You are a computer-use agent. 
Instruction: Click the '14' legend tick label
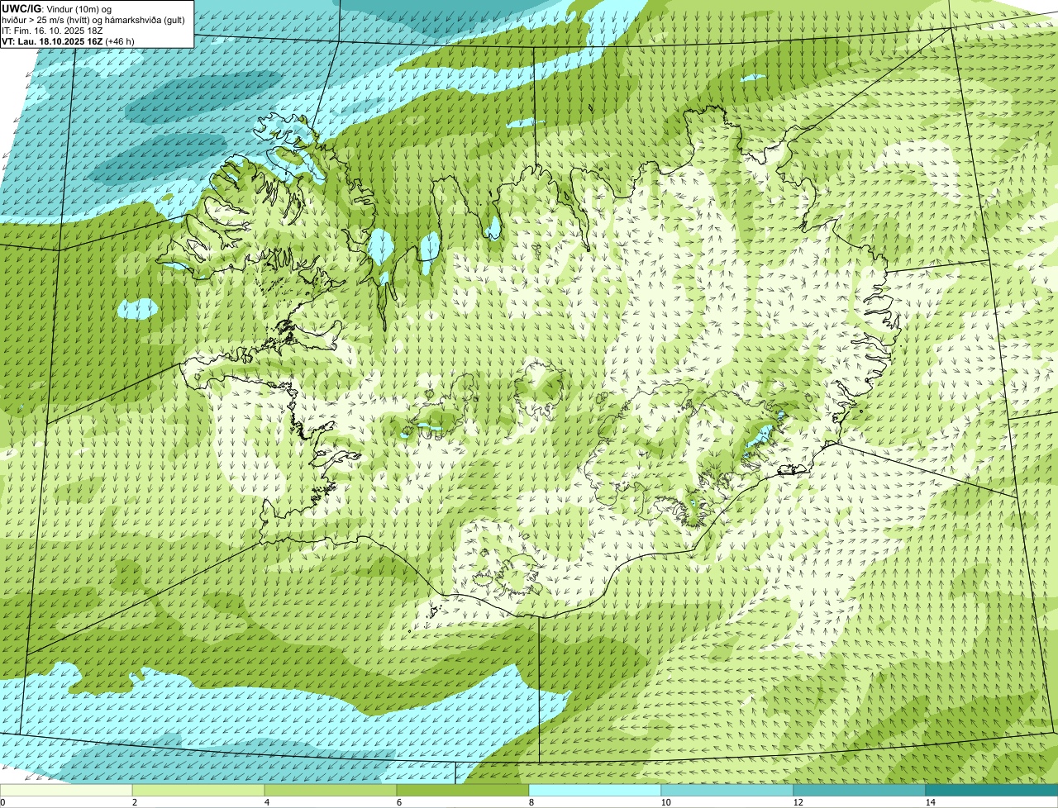pyautogui.click(x=930, y=801)
